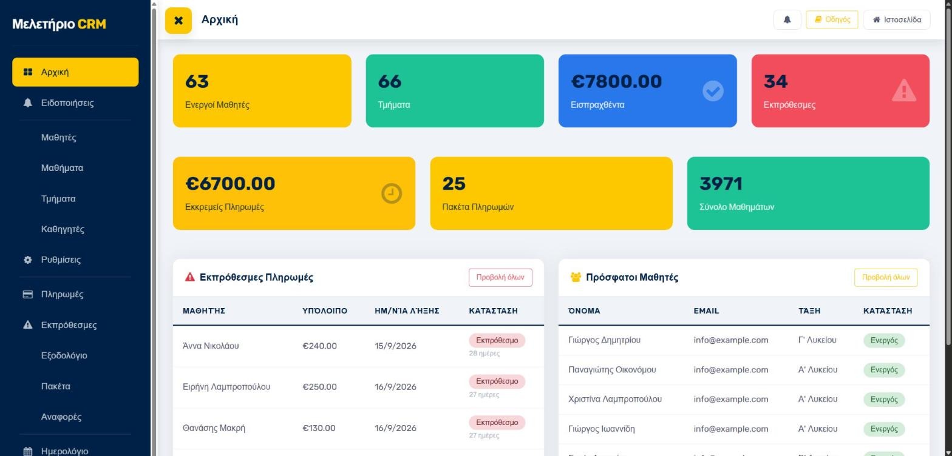Open Εξοδολόγιο in the sidebar
The height and width of the screenshot is (456, 952).
[x=75, y=356]
